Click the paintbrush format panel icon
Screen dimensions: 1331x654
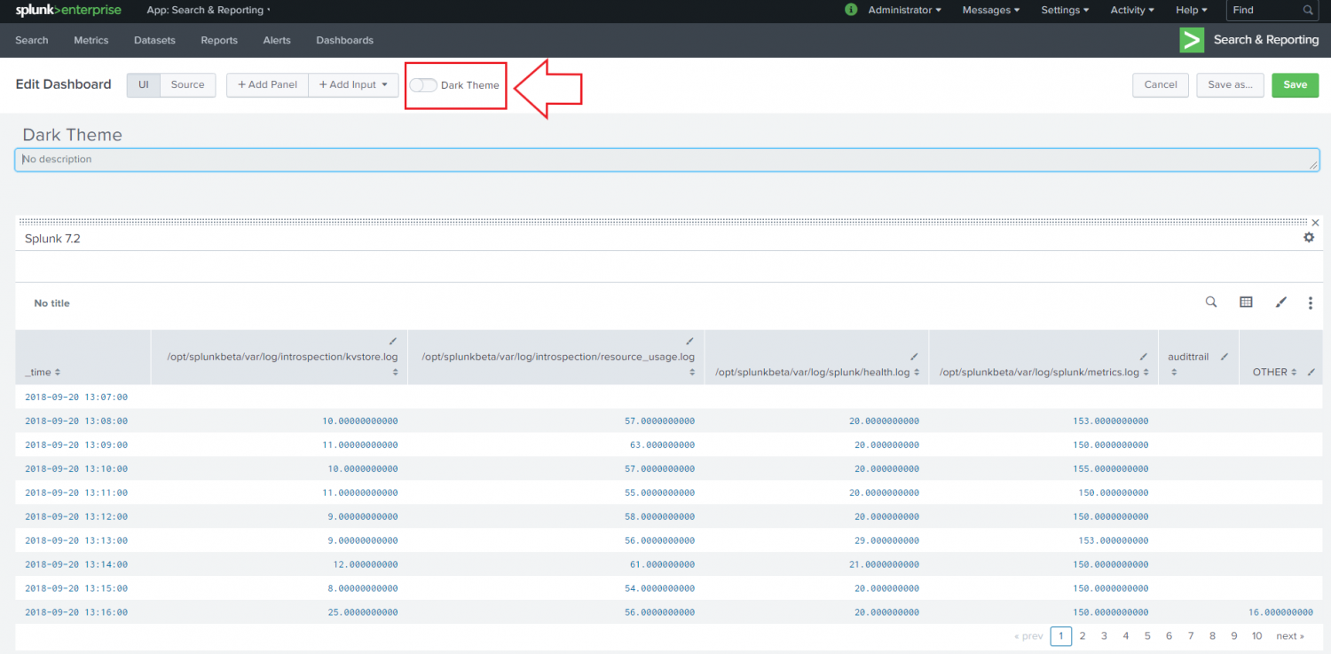1280,303
